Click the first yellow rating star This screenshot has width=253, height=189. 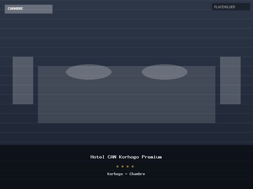[118, 167]
